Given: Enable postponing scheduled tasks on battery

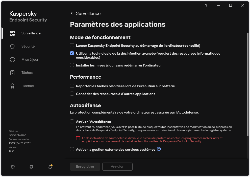Looking at the screenshot, I should (72, 86).
